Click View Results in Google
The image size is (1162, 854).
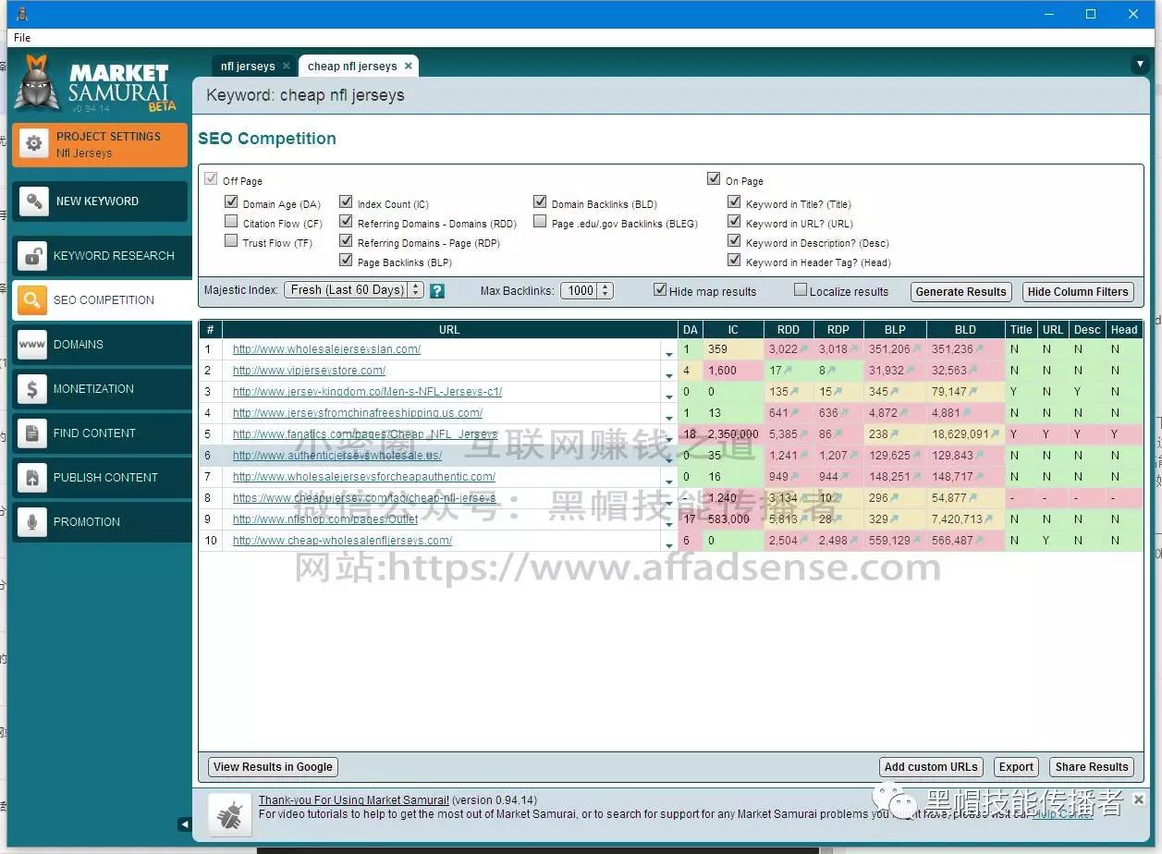click(x=273, y=767)
